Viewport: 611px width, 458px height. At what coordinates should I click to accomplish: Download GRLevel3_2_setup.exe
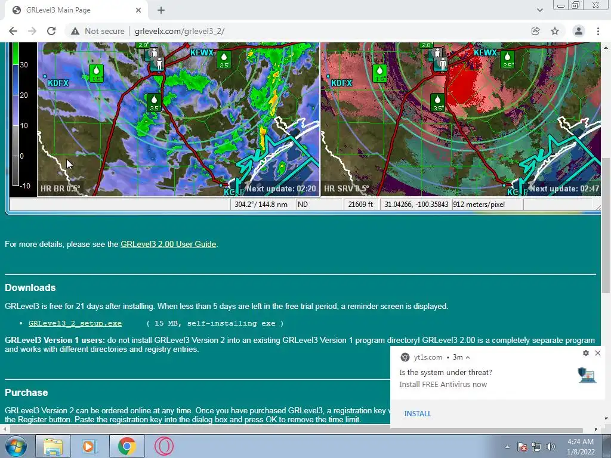[x=75, y=323]
